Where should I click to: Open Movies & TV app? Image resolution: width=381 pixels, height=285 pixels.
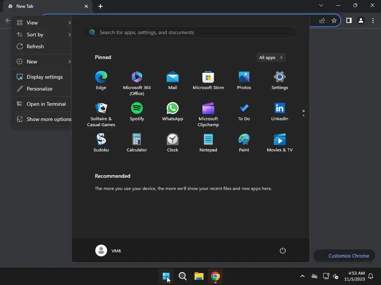(280, 143)
